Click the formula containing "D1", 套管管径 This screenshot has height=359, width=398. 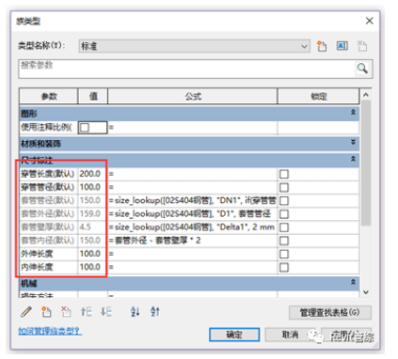193,214
